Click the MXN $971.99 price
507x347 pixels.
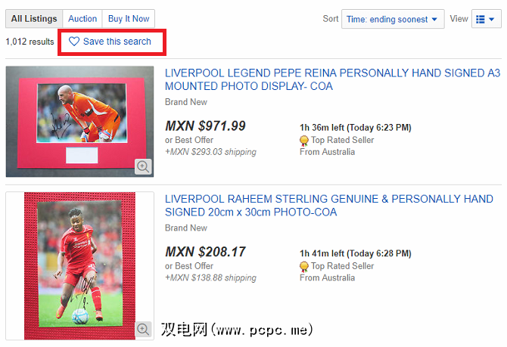pos(205,126)
